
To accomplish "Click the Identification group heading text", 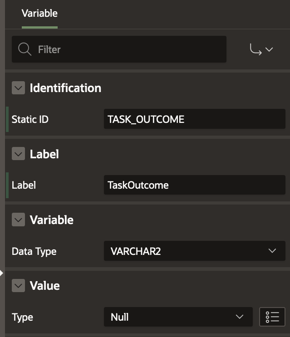I will [x=65, y=88].
